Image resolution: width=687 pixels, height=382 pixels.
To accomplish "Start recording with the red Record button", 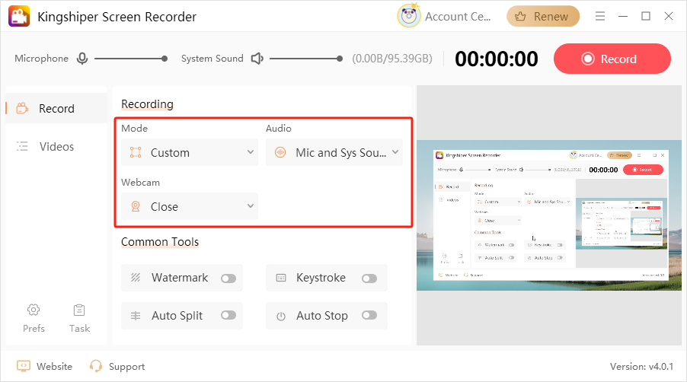I will point(612,59).
